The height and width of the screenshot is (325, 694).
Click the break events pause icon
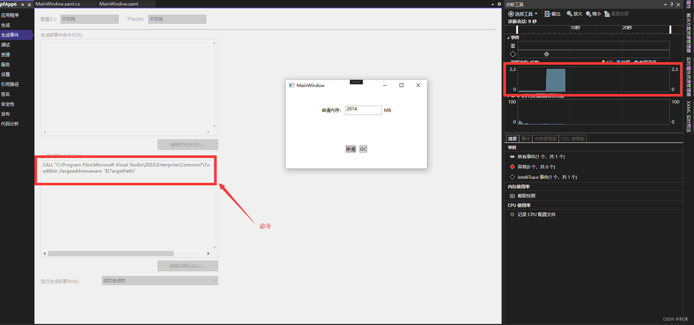[x=513, y=46]
